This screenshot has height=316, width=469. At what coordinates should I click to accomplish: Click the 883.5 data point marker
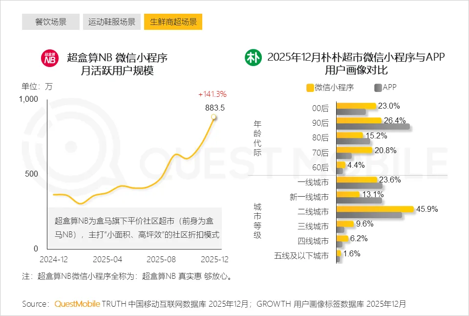click(213, 117)
